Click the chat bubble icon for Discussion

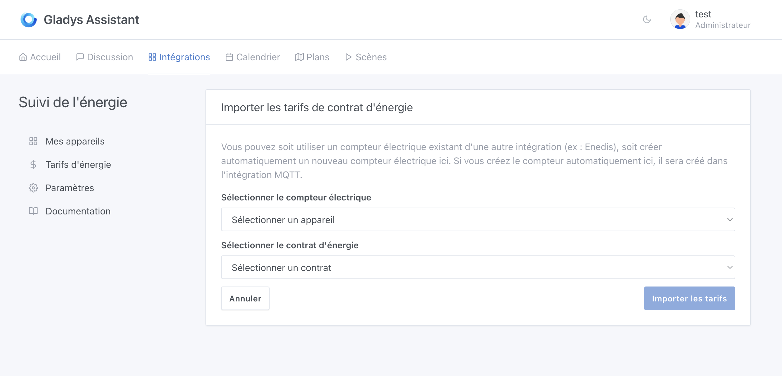(80, 57)
